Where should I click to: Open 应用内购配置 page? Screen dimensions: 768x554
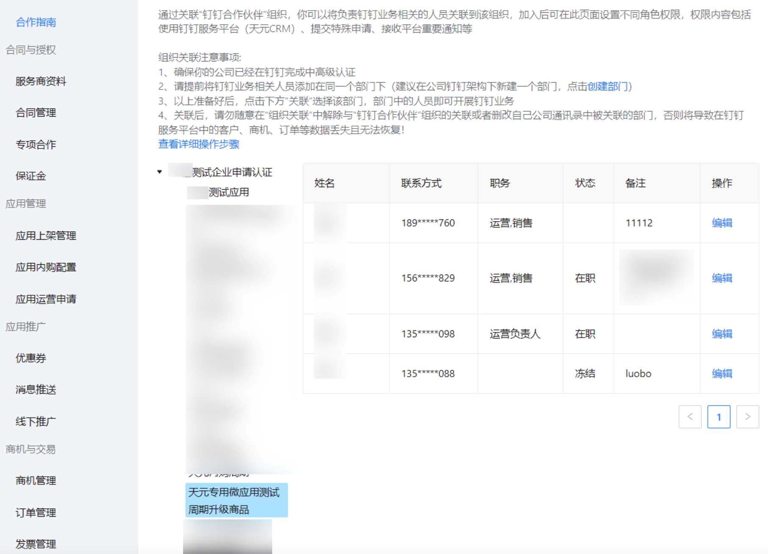click(x=46, y=267)
